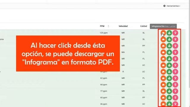Click FL quality value in 62 ppm row
Viewport: 190px width, 107px height.
(x=144, y=78)
